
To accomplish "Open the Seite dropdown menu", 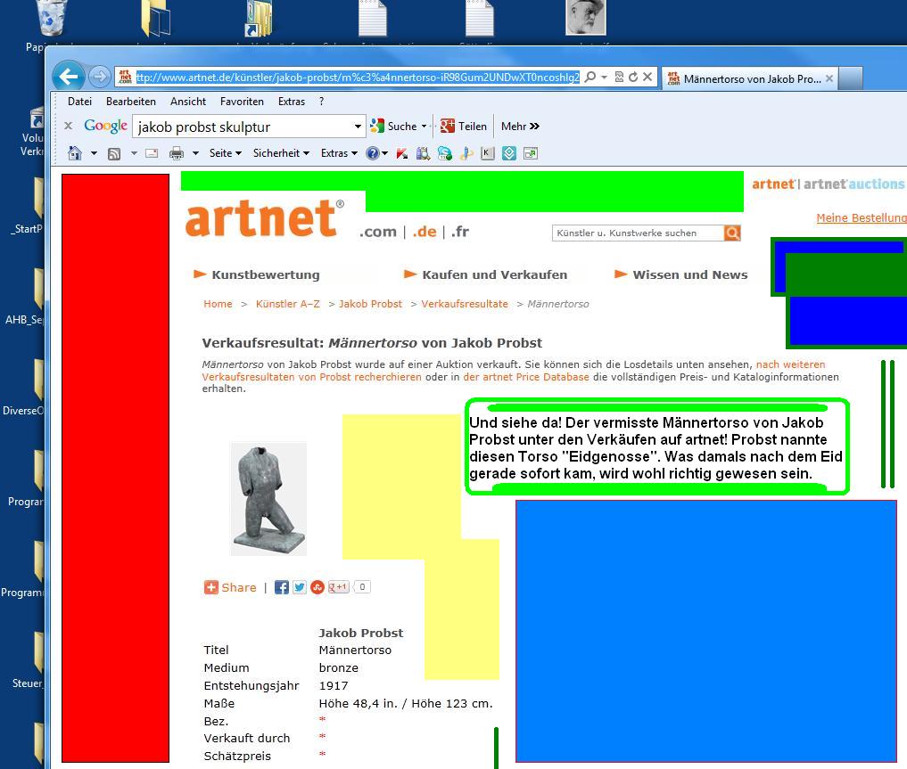I will pos(225,153).
